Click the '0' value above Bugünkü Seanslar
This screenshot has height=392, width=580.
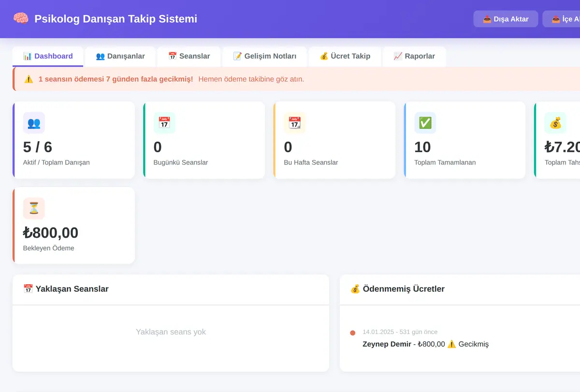[158, 147]
